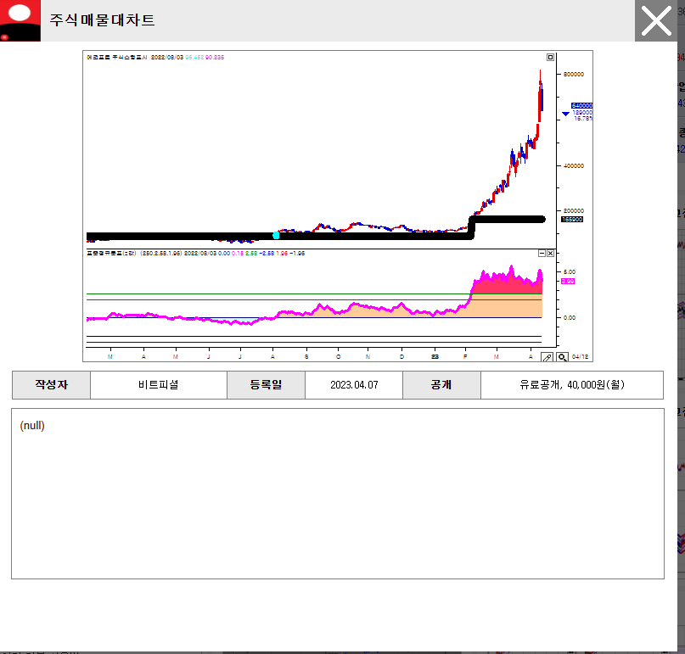Screen dimensions: 685x654
Task: Close the indicator sub-chart pane
Action: click(550, 253)
